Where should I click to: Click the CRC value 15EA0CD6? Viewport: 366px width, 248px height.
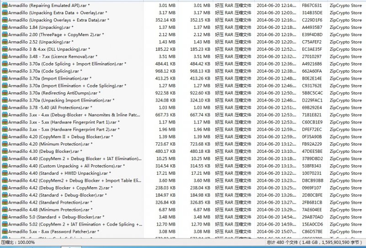(x=312, y=224)
